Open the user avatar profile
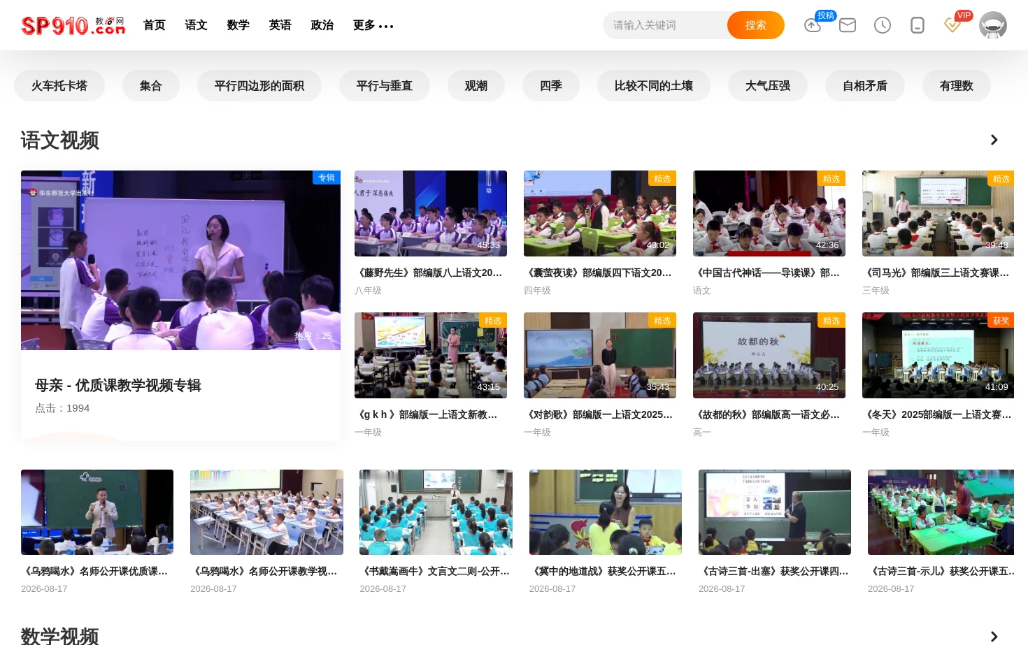The image size is (1028, 645). (x=993, y=25)
